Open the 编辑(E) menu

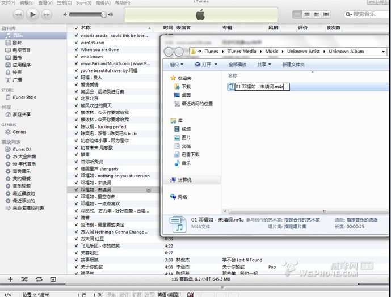[x=27, y=2]
